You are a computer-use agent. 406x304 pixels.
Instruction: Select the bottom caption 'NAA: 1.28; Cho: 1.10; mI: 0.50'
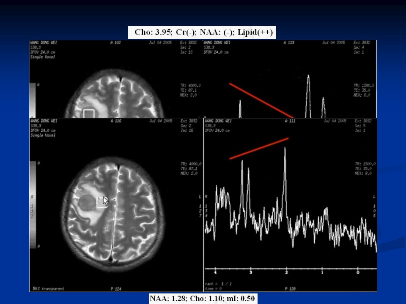click(203, 299)
